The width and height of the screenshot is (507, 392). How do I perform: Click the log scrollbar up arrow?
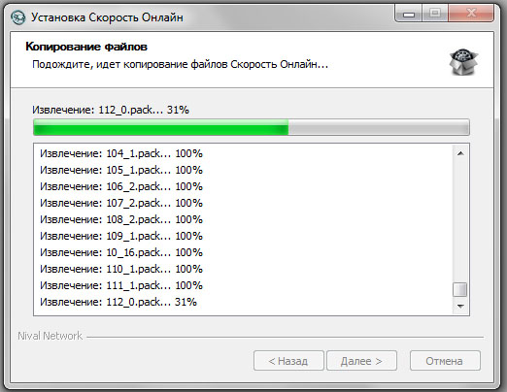(x=460, y=153)
